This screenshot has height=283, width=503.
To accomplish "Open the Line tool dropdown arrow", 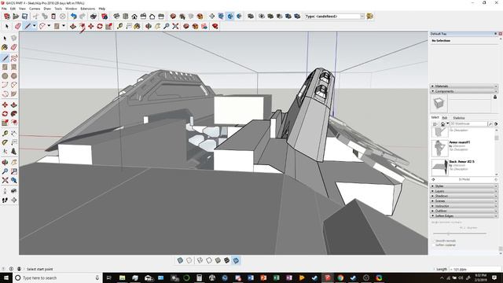I will (x=34, y=26).
